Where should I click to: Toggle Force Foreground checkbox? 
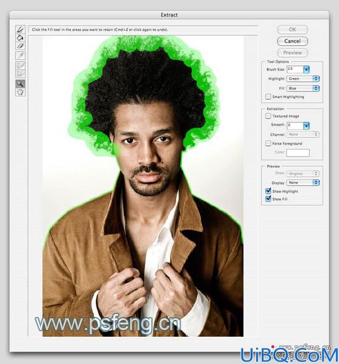tap(268, 143)
